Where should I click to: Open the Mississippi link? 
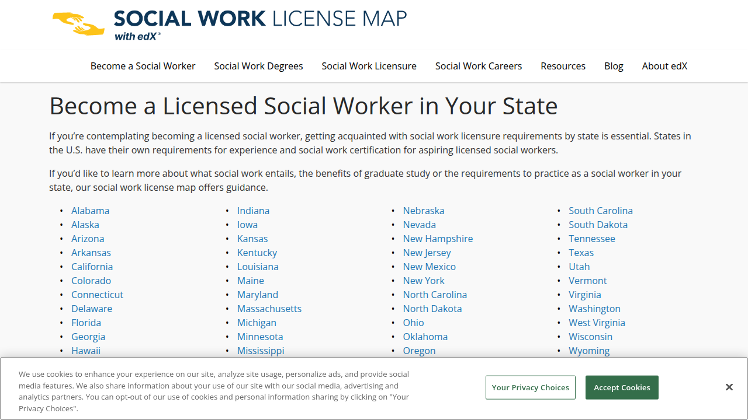[261, 351]
